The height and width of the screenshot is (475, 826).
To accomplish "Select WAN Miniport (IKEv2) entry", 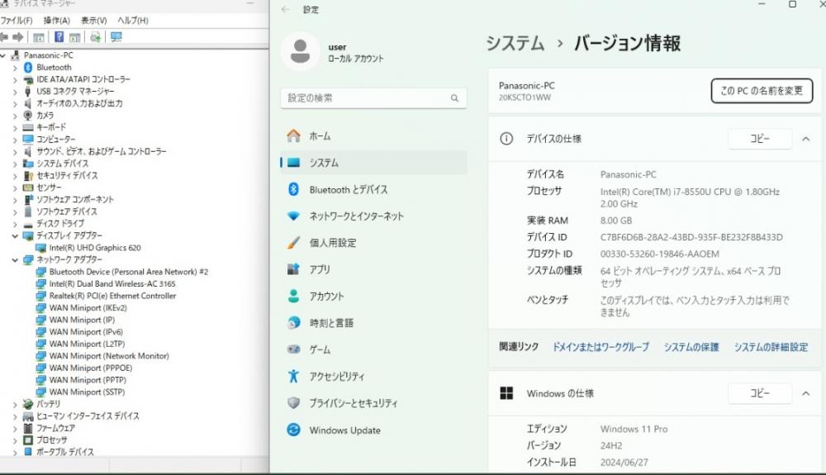I will (88, 308).
